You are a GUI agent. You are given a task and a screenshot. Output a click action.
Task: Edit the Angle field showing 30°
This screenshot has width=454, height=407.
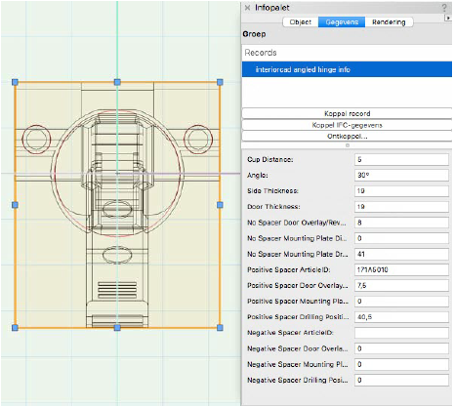click(401, 175)
